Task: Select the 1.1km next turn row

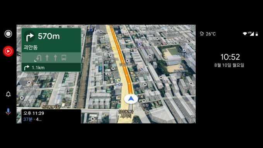Action: tap(51, 67)
